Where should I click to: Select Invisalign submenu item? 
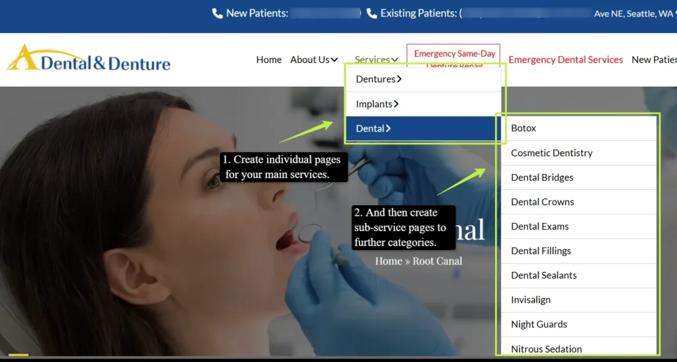[x=578, y=300]
